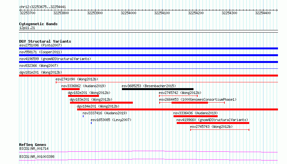Open nsv558171 (Cooper2011) variant label
The height and width of the screenshot is (164, 287).
41,52
